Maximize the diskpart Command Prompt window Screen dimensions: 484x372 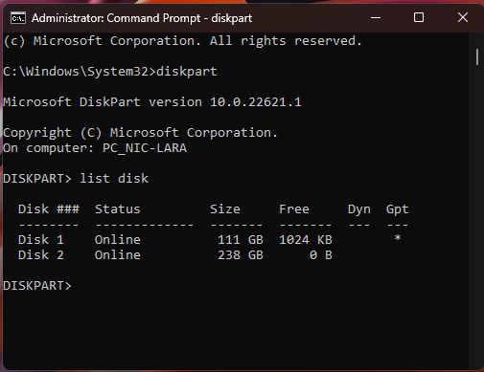coord(419,17)
